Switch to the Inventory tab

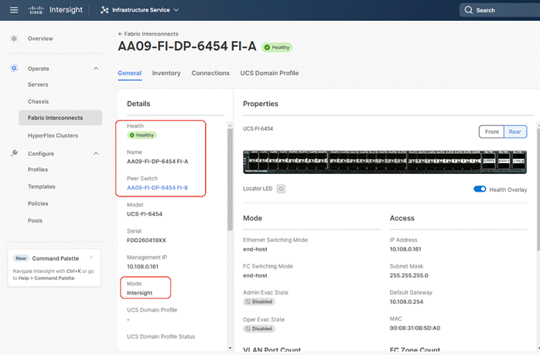pyautogui.click(x=166, y=73)
